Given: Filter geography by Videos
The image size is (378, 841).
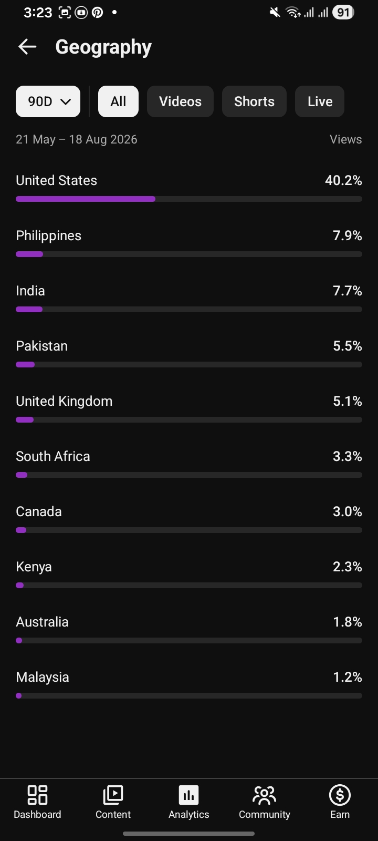Looking at the screenshot, I should 180,101.
